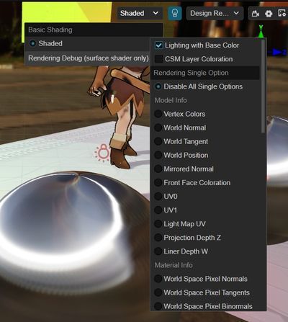The width and height of the screenshot is (288, 322).
Task: Click the submenu vertical scrollbar
Action: tap(264, 86)
